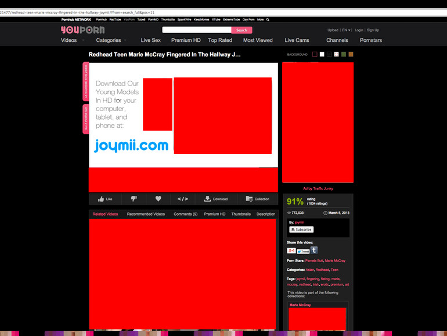The image size is (447, 336).
Task: Open the Thumbzilla network link
Action: tap(168, 20)
